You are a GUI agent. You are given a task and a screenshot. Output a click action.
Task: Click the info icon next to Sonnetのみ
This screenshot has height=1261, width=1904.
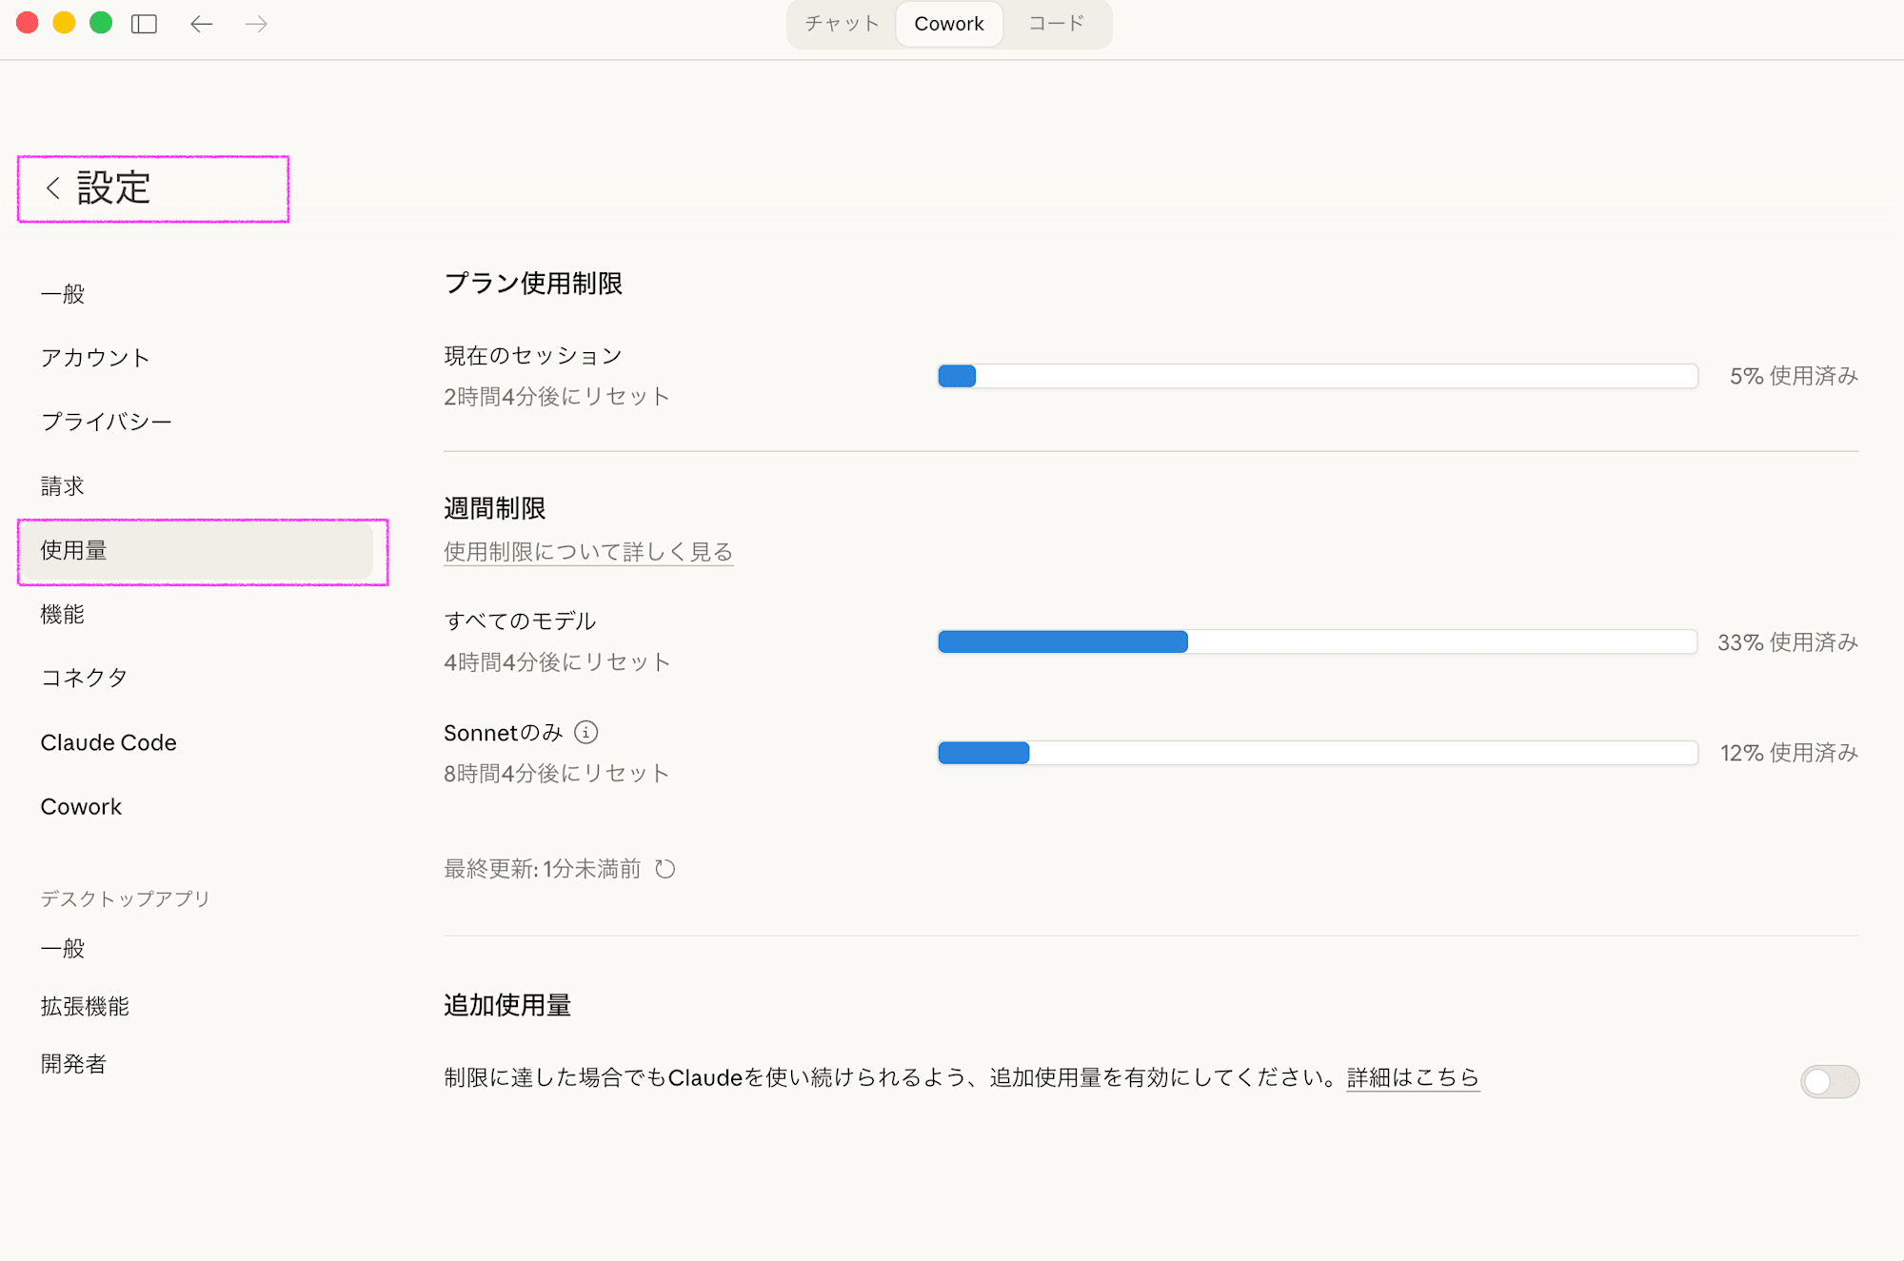pyautogui.click(x=586, y=733)
